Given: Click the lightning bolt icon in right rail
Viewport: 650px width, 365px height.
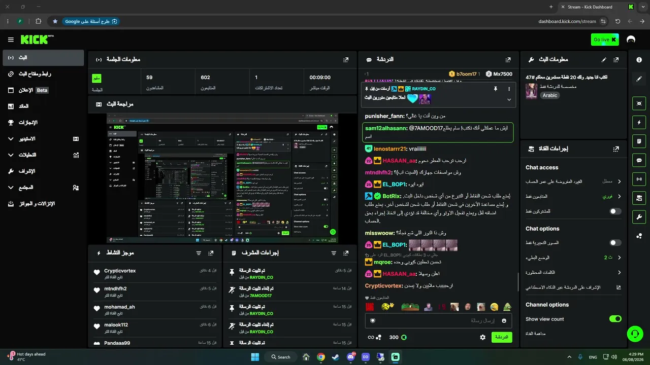Looking at the screenshot, I should tap(639, 122).
